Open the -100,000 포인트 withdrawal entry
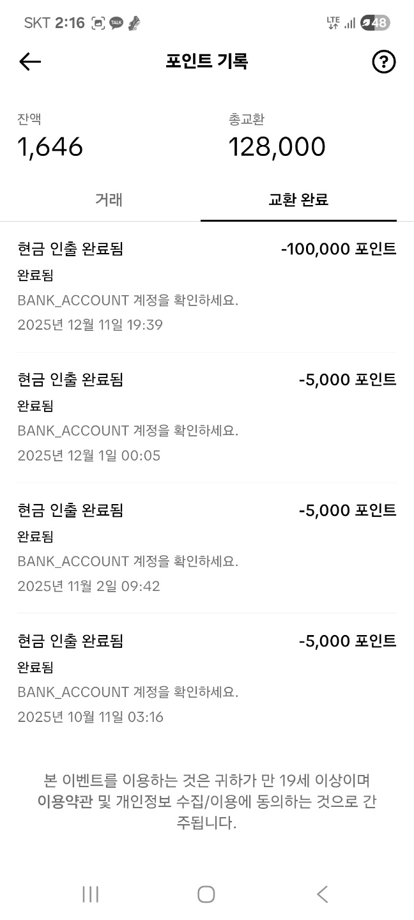Screen dimensions: 414x920 tap(207, 286)
